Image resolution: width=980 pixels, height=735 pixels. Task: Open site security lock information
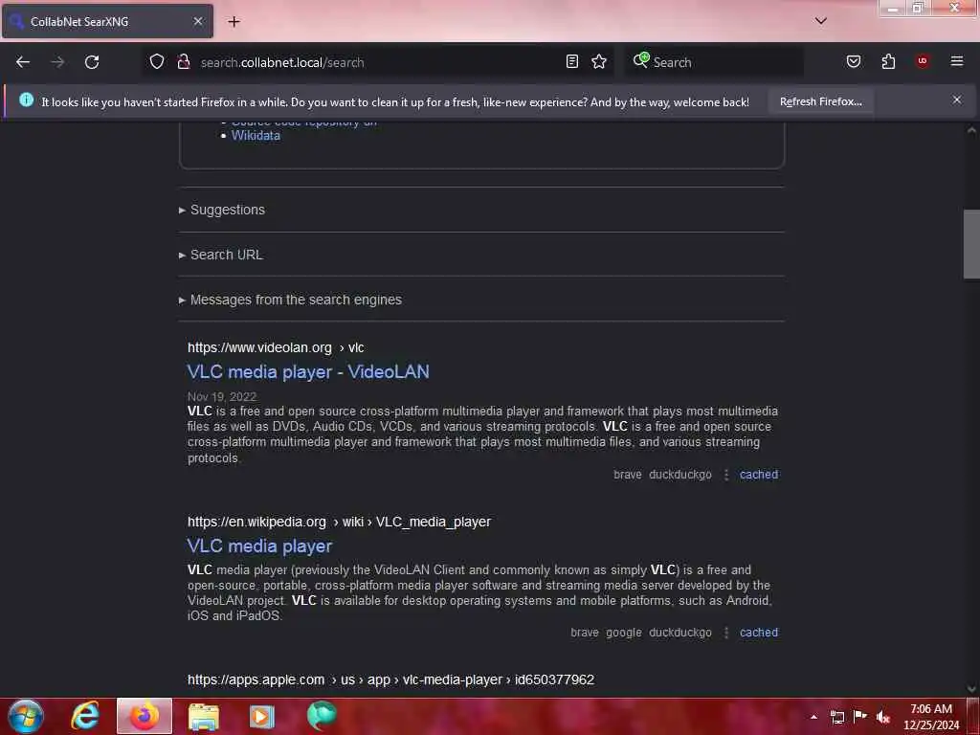(x=183, y=61)
